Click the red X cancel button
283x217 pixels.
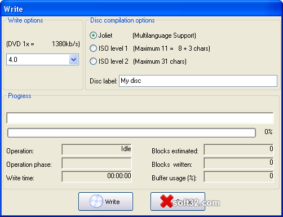tap(178, 201)
